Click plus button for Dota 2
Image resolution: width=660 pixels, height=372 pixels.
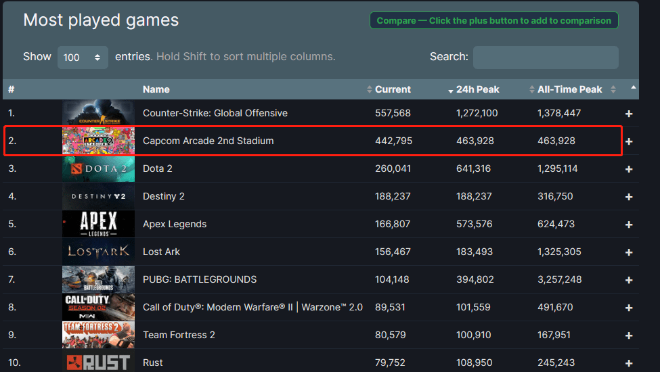click(x=629, y=169)
